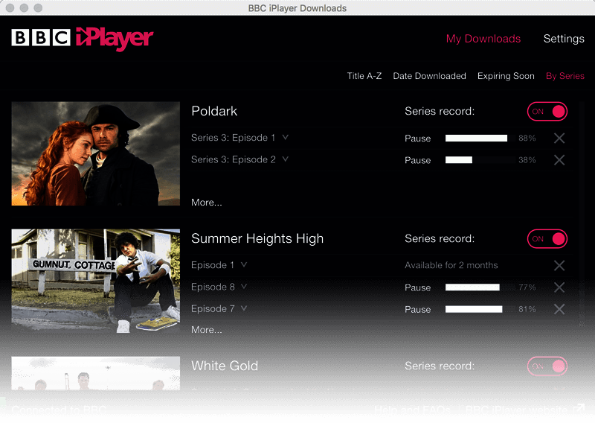Click Poldark 'Series record:' label
The height and width of the screenshot is (423, 595).
pos(440,112)
